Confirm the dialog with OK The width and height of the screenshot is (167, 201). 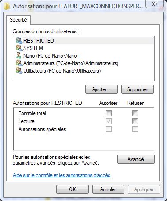tap(72, 189)
